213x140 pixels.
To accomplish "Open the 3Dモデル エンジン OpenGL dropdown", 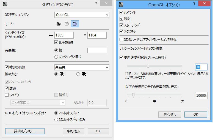I will [x=82, y=15].
